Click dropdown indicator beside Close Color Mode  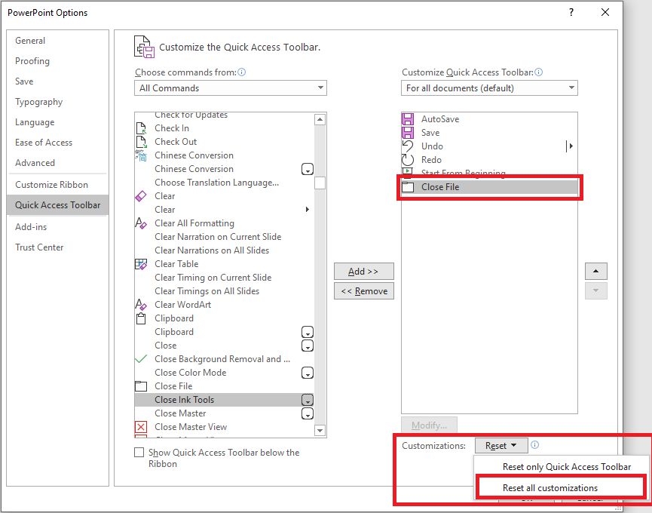pos(308,373)
